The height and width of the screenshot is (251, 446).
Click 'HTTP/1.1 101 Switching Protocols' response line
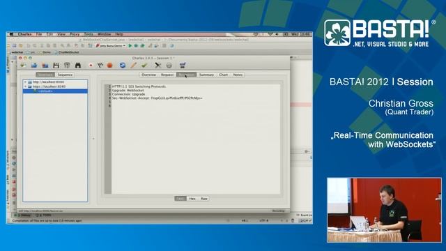[139, 86]
